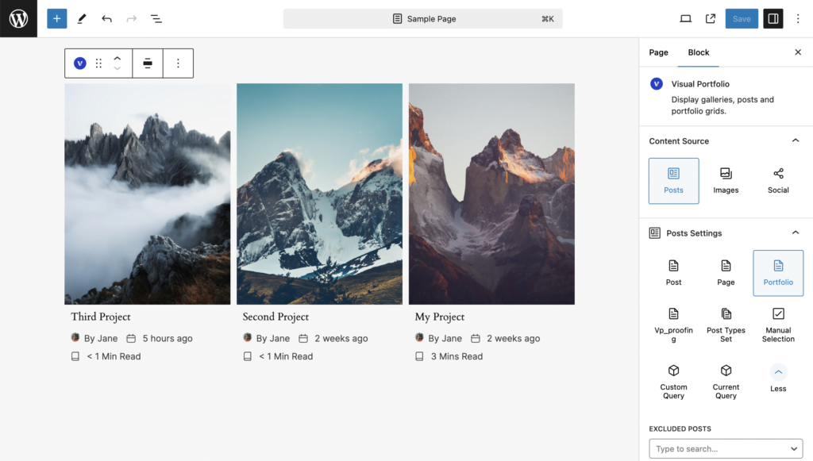Image resolution: width=813 pixels, height=461 pixels.
Task: Click the Undo arrow icon
Action: [x=106, y=18]
